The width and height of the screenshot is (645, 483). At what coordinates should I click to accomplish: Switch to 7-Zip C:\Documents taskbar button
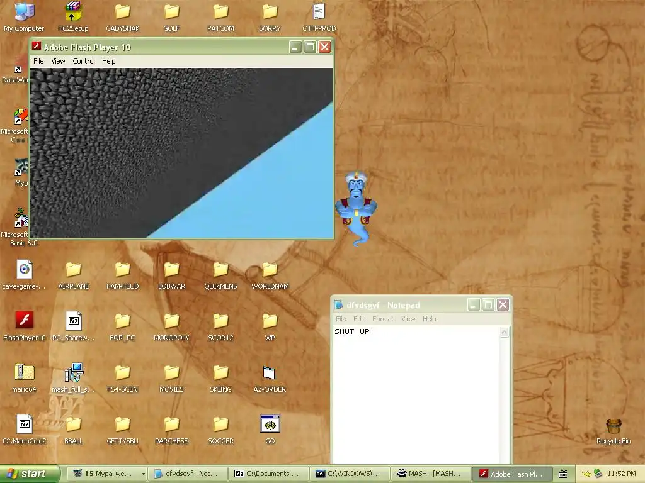tap(268, 474)
